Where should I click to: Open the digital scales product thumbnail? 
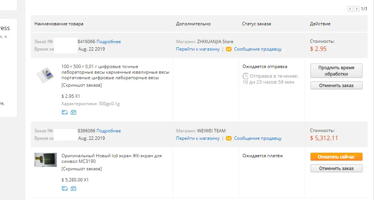[x=45, y=75]
